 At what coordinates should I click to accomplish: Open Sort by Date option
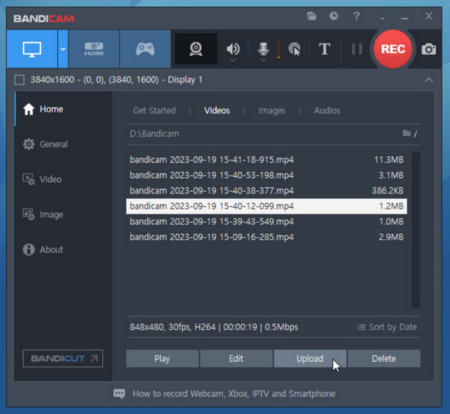pos(387,327)
